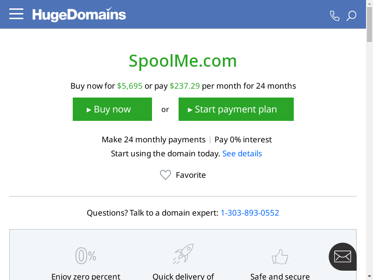Screen dimensions: 373x280
Task: Open the hamburger navigation menu
Action: coord(16,14)
